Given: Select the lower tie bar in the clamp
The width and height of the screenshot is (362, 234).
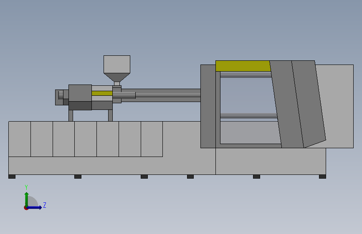Looking at the screenshot, I should pos(249,116).
